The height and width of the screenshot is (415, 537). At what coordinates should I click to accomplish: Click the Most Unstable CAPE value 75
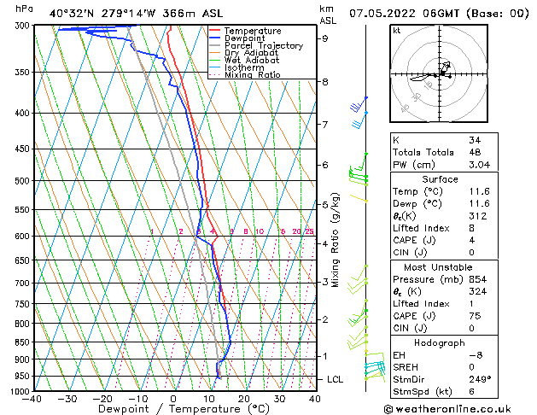pos(475,316)
